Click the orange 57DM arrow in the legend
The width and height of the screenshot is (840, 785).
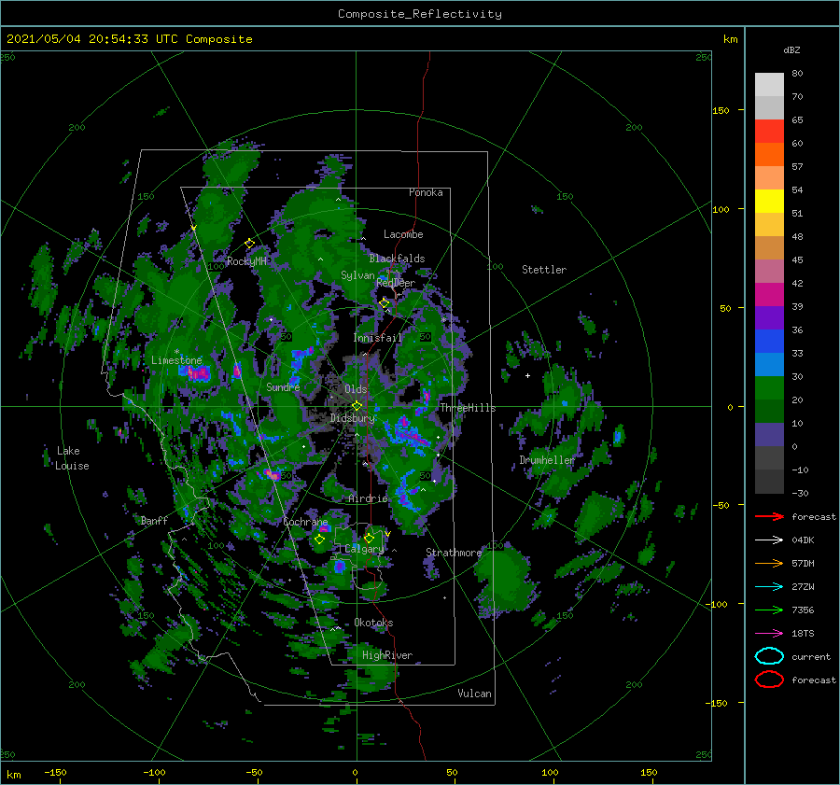click(x=769, y=563)
